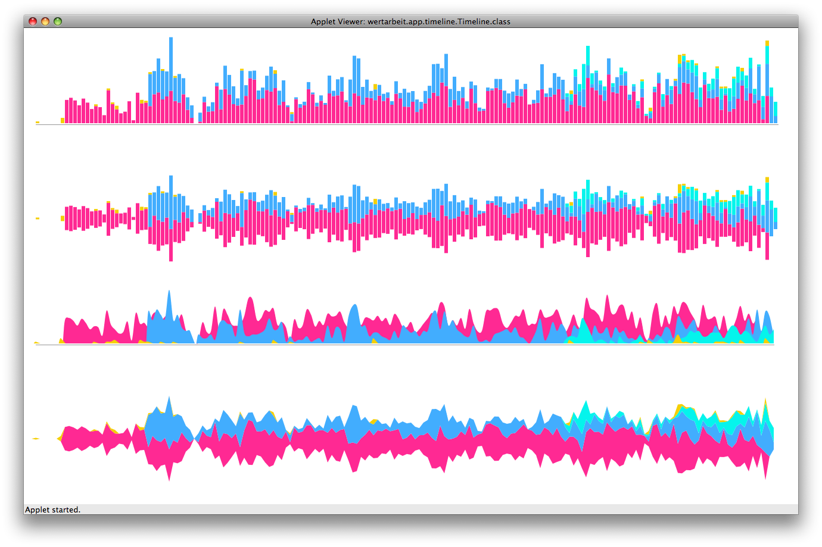
Task: Select the vertically centered stacked bar chart
Action: 407,218
